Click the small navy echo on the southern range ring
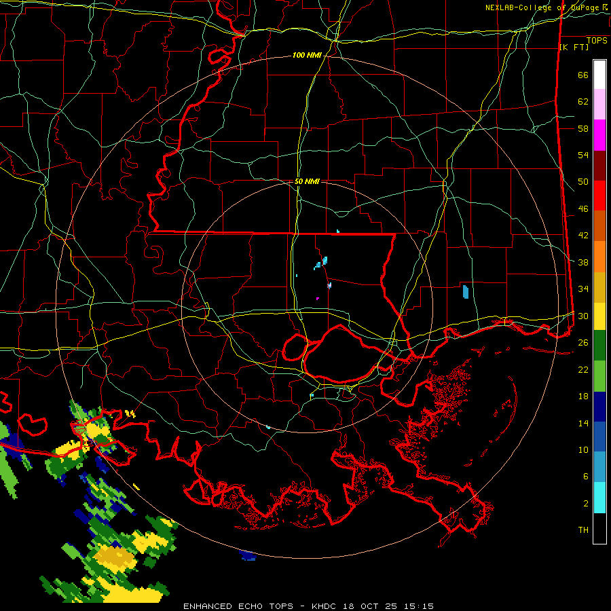 247,555
